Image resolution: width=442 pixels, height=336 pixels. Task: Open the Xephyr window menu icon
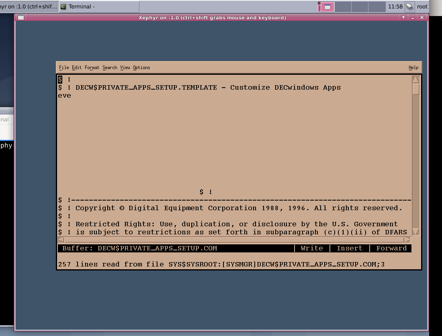coord(21,18)
